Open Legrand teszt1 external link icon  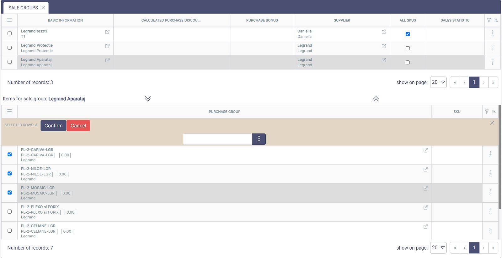tap(107, 32)
